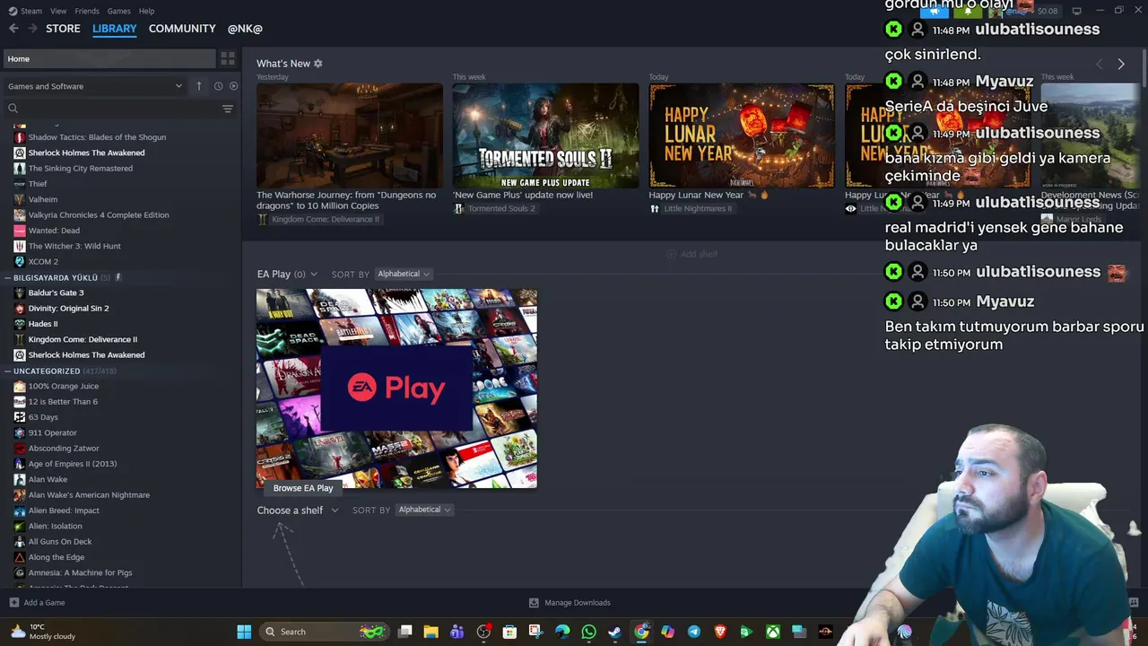Open the @NK@ profile tab
Screen dimensions: 1148x646
tap(245, 29)
